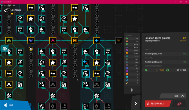Viewport: 189px width, 110px height.
Task: Click the red ticket icon button
Action: 179,104
